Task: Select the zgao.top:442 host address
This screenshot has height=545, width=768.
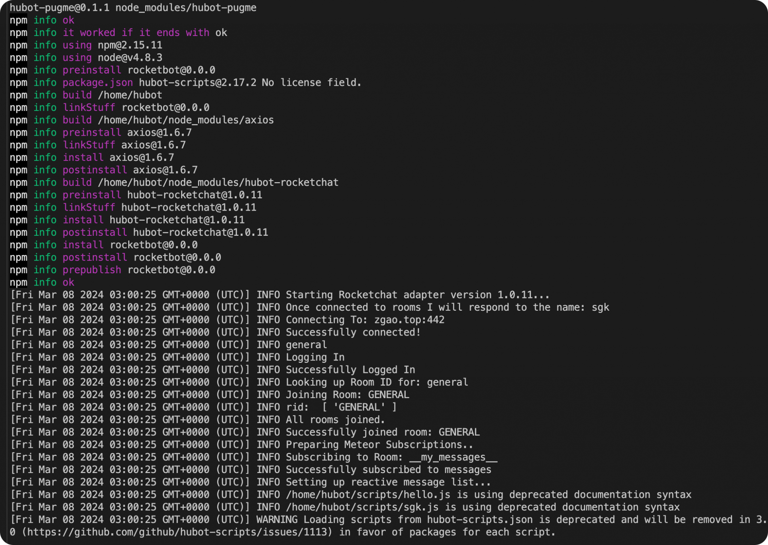Action: pos(409,320)
